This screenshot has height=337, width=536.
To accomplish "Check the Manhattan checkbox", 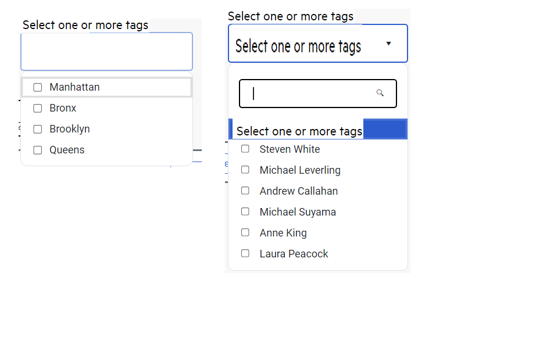I will (x=38, y=87).
